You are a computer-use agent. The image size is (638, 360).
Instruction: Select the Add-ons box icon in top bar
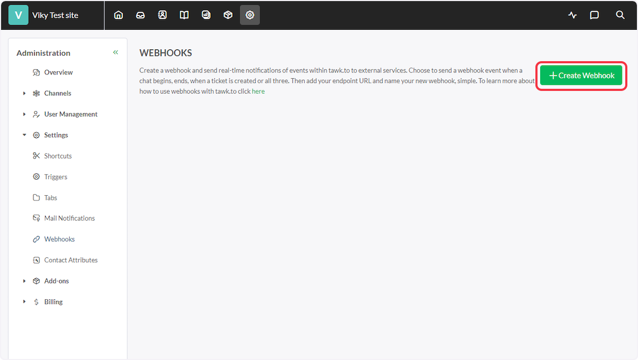coord(228,15)
